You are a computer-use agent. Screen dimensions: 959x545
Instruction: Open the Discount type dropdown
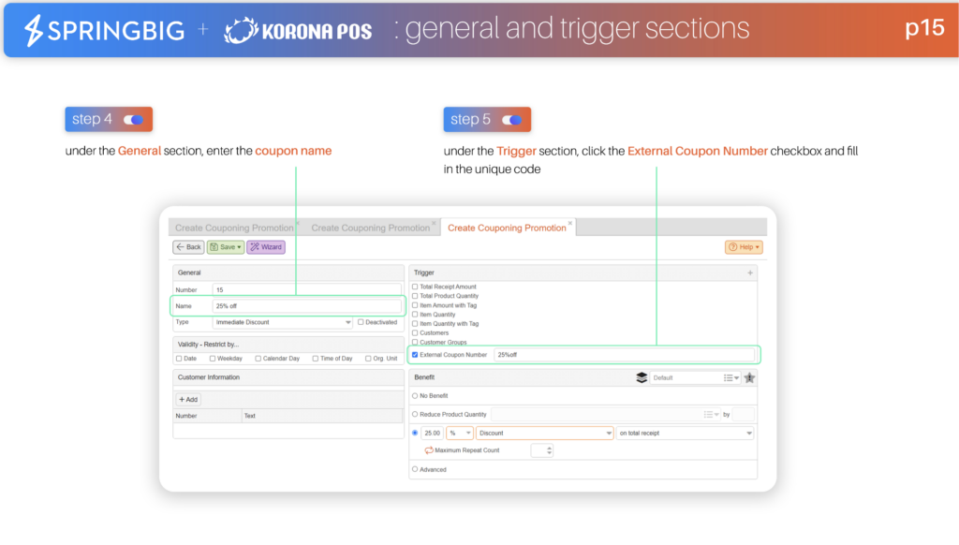(544, 433)
